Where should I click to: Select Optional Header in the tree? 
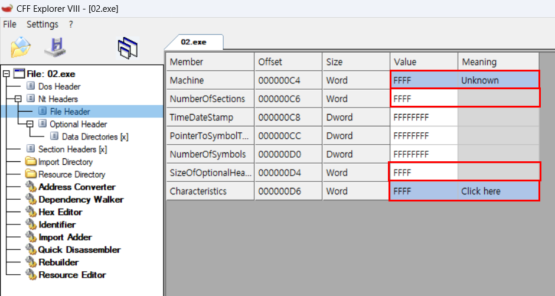pyautogui.click(x=78, y=124)
